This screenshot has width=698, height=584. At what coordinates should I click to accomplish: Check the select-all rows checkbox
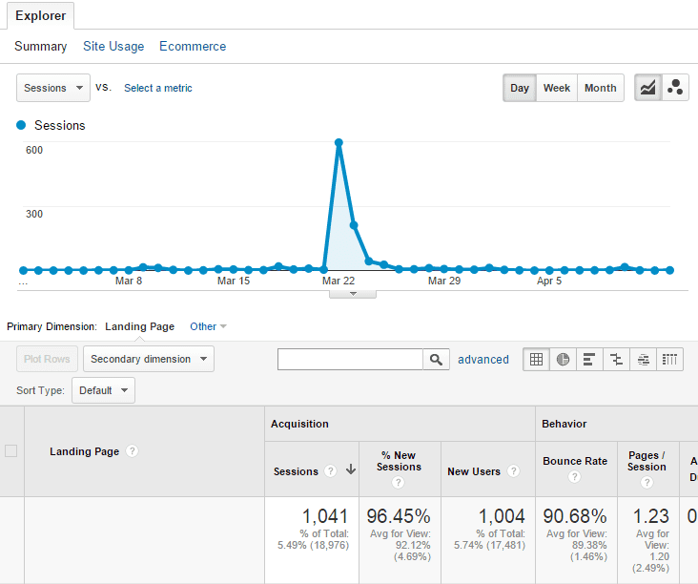[x=11, y=451]
